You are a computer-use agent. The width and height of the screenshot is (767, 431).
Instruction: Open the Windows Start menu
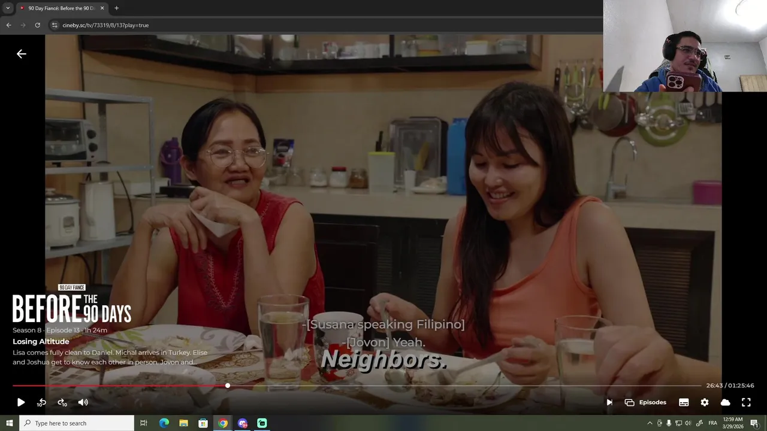click(9, 423)
